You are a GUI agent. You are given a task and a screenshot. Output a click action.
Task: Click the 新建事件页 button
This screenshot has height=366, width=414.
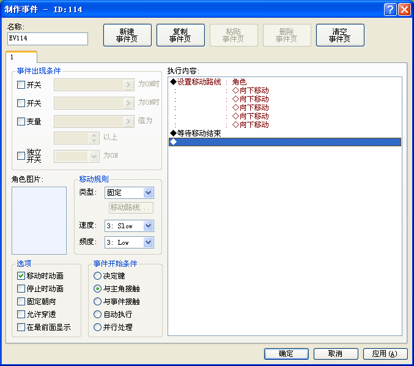coord(127,35)
